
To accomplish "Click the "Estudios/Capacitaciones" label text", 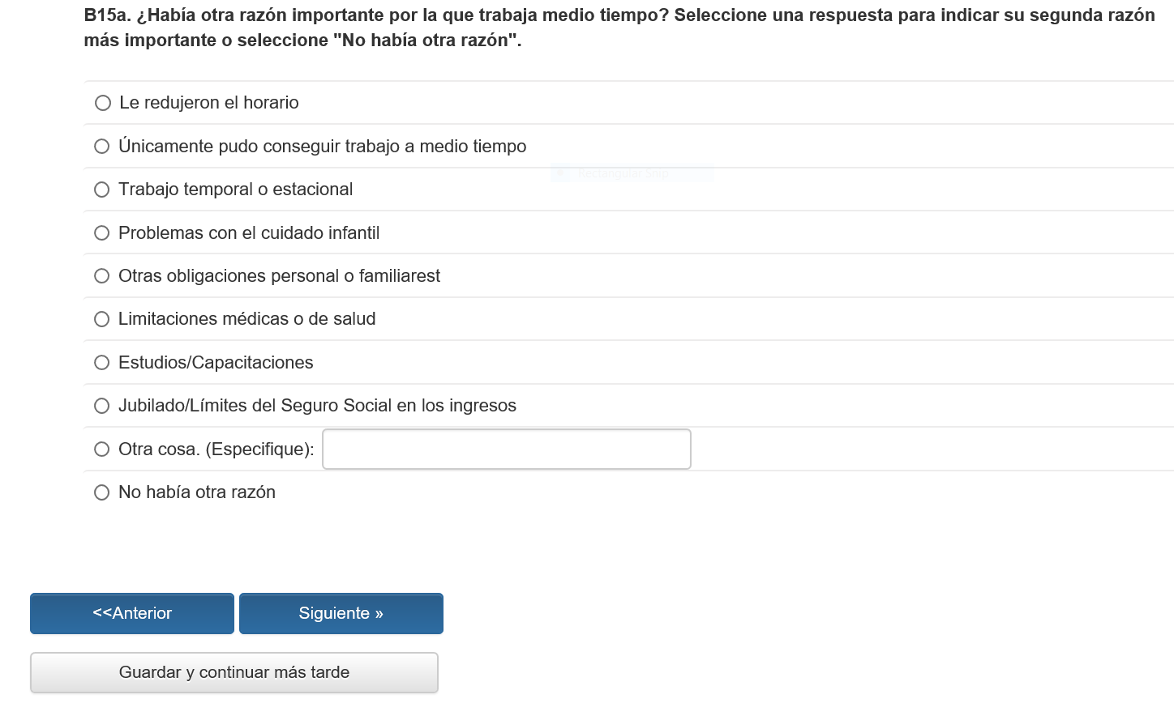I will point(216,363).
